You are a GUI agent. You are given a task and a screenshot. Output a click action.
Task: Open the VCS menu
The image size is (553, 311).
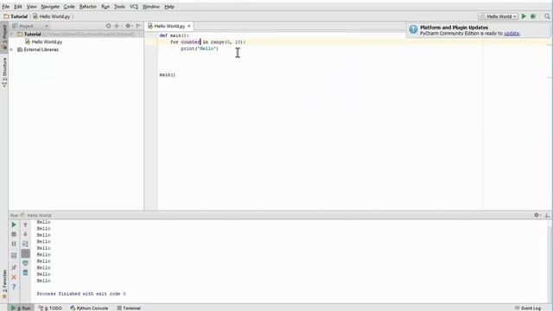click(x=134, y=7)
